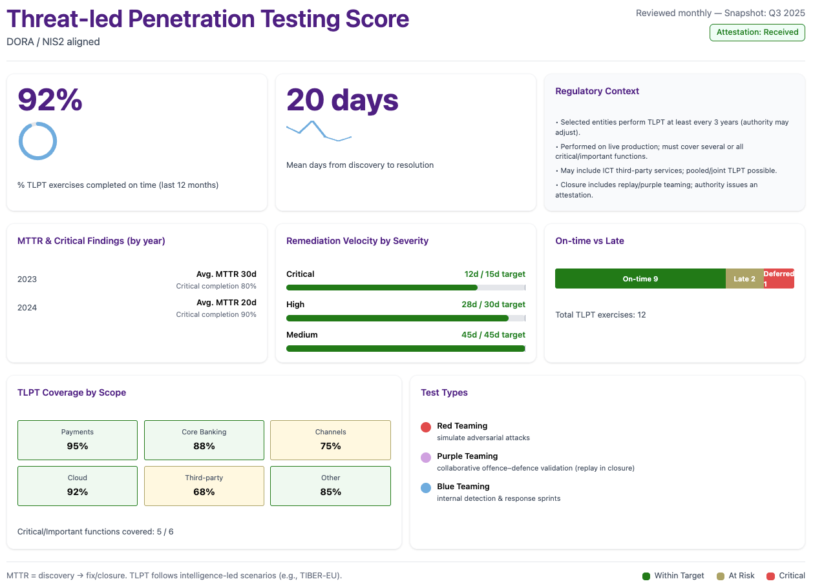Click the Medium severity progress bar
813x588 pixels.
(406, 349)
